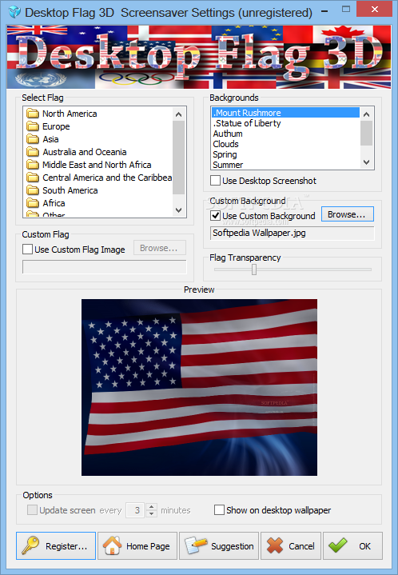This screenshot has width=398, height=575.
Task: Select the North America label in the flag list
Action: (70, 114)
